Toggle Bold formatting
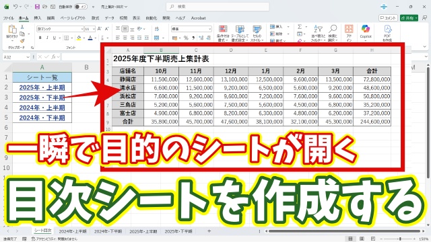This screenshot has width=431, height=242. (40, 38)
